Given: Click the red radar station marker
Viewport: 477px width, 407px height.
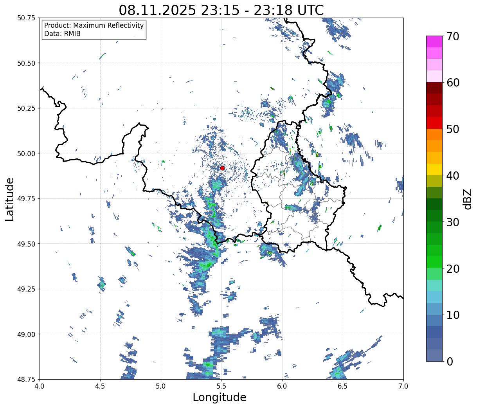Looking at the screenshot, I should coord(222,168).
